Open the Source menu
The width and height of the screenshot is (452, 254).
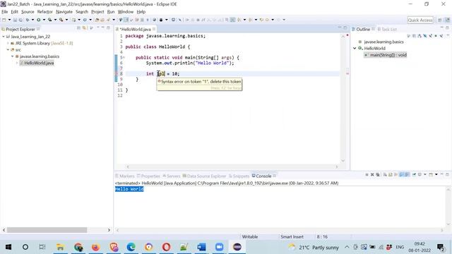[28, 12]
